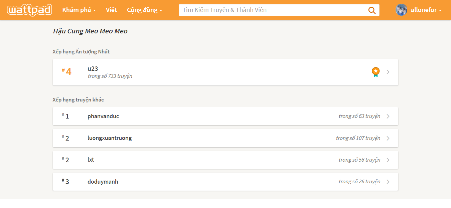Screen dimensions: 451x208
Task: Focus the Tìm Kiếm Truyện search field
Action: coord(272,10)
